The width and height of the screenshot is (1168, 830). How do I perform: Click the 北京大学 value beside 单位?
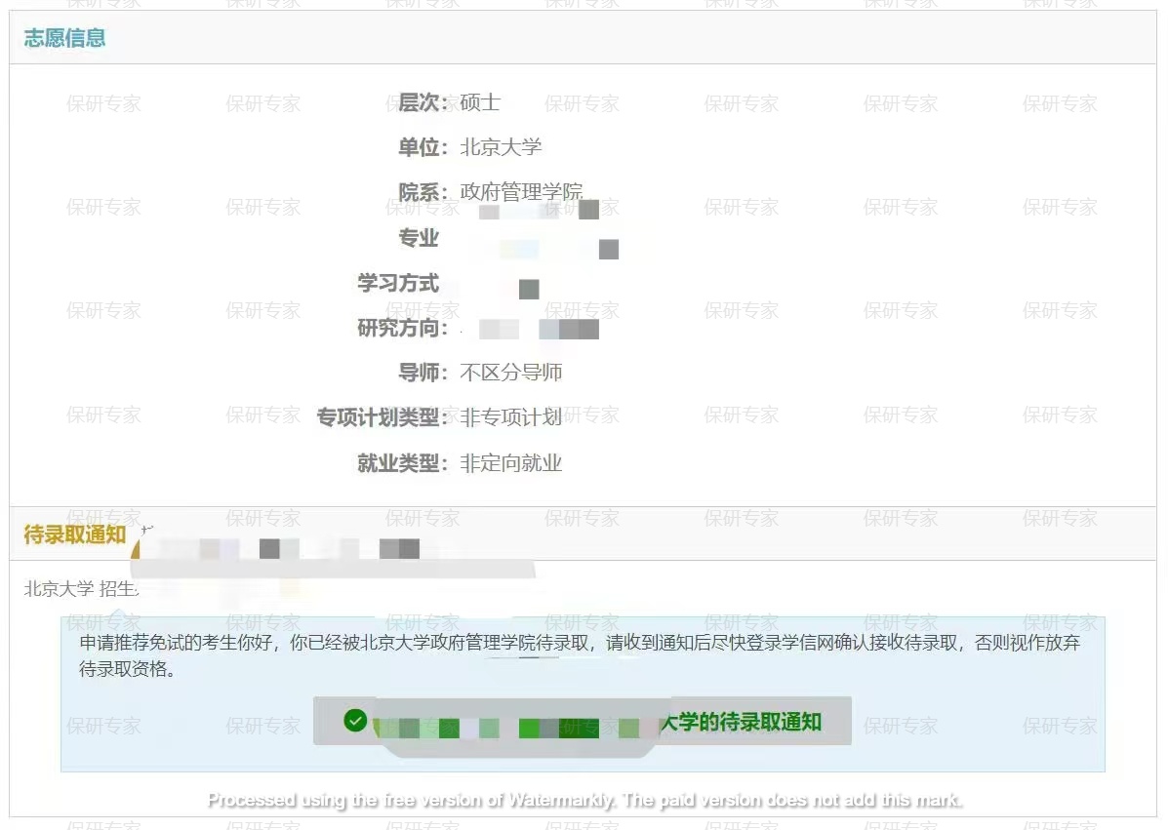(x=501, y=147)
